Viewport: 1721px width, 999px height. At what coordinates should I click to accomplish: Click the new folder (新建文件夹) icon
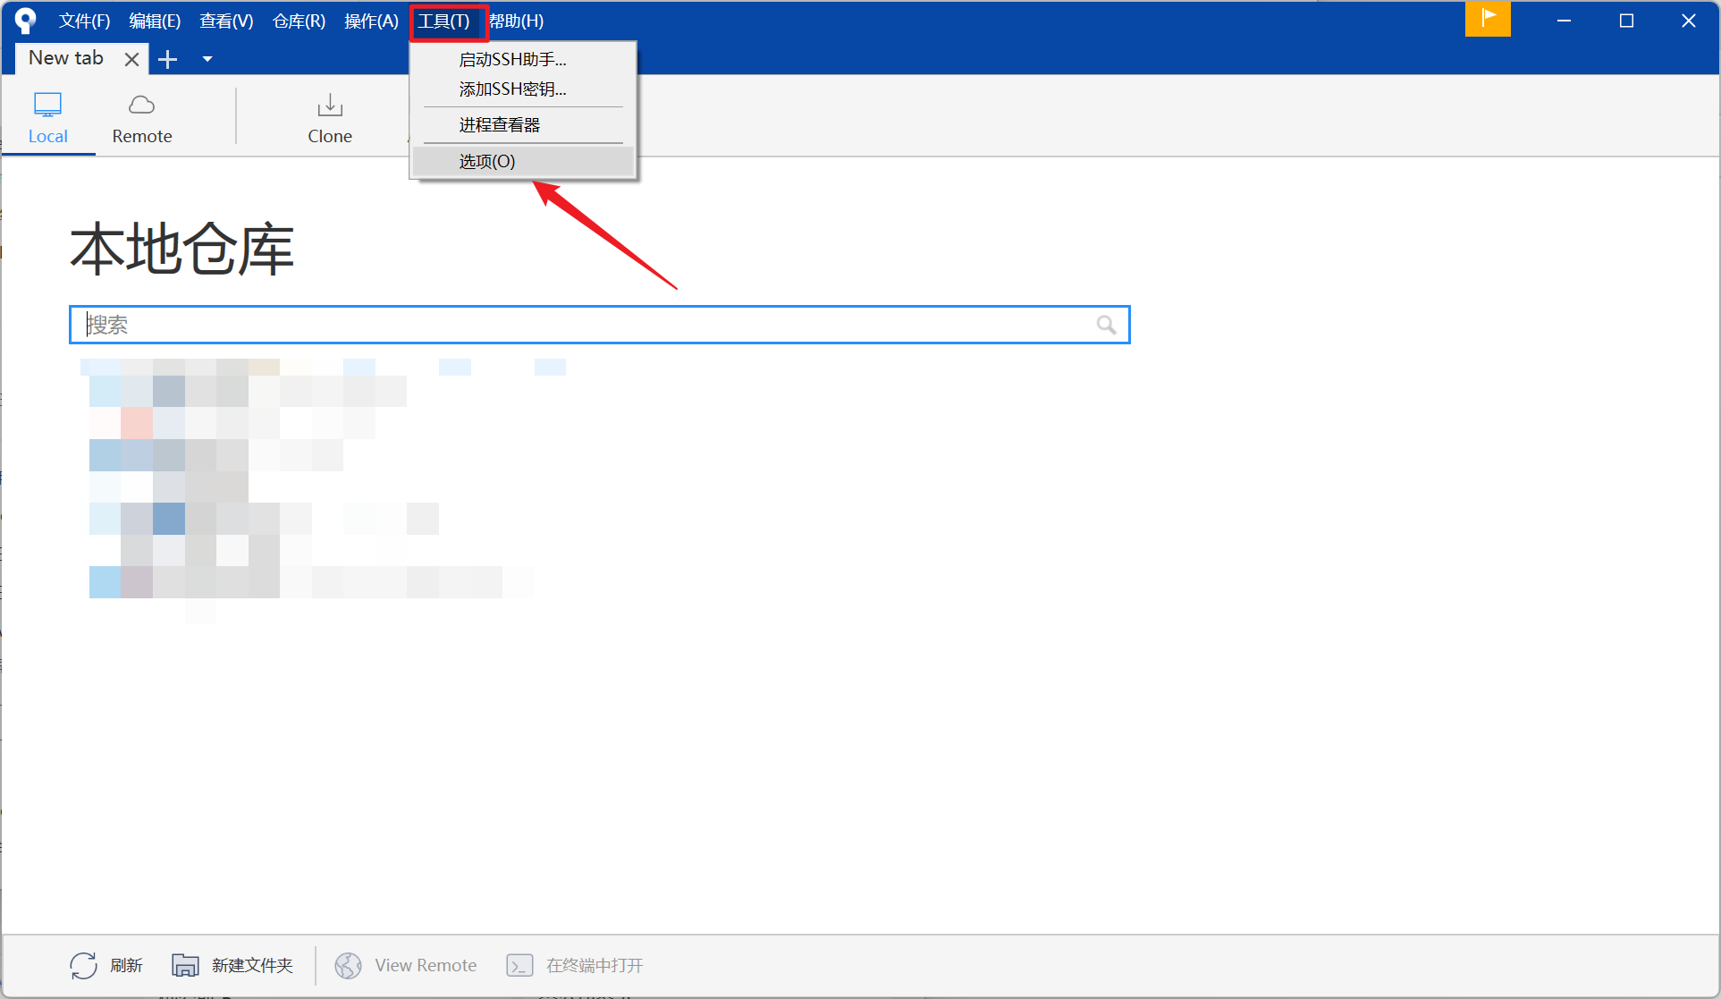click(185, 965)
